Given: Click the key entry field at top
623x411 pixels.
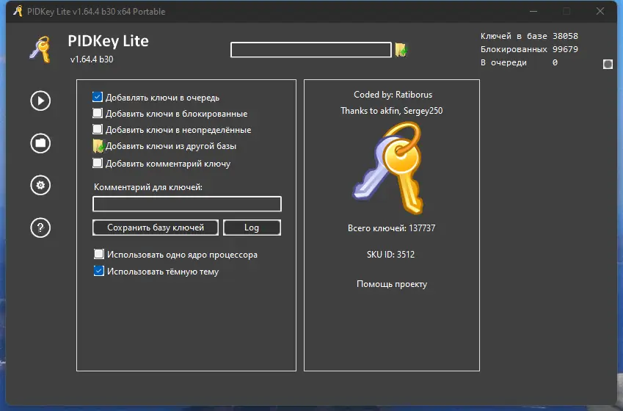Looking at the screenshot, I should click(x=310, y=50).
